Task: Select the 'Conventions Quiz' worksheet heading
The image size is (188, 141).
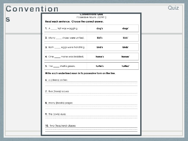Action: pos(91,14)
